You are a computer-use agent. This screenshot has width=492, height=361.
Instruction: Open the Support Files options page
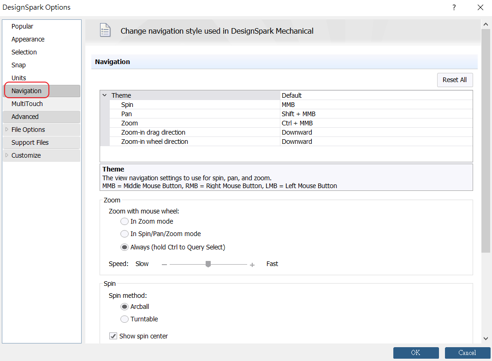tap(42, 142)
